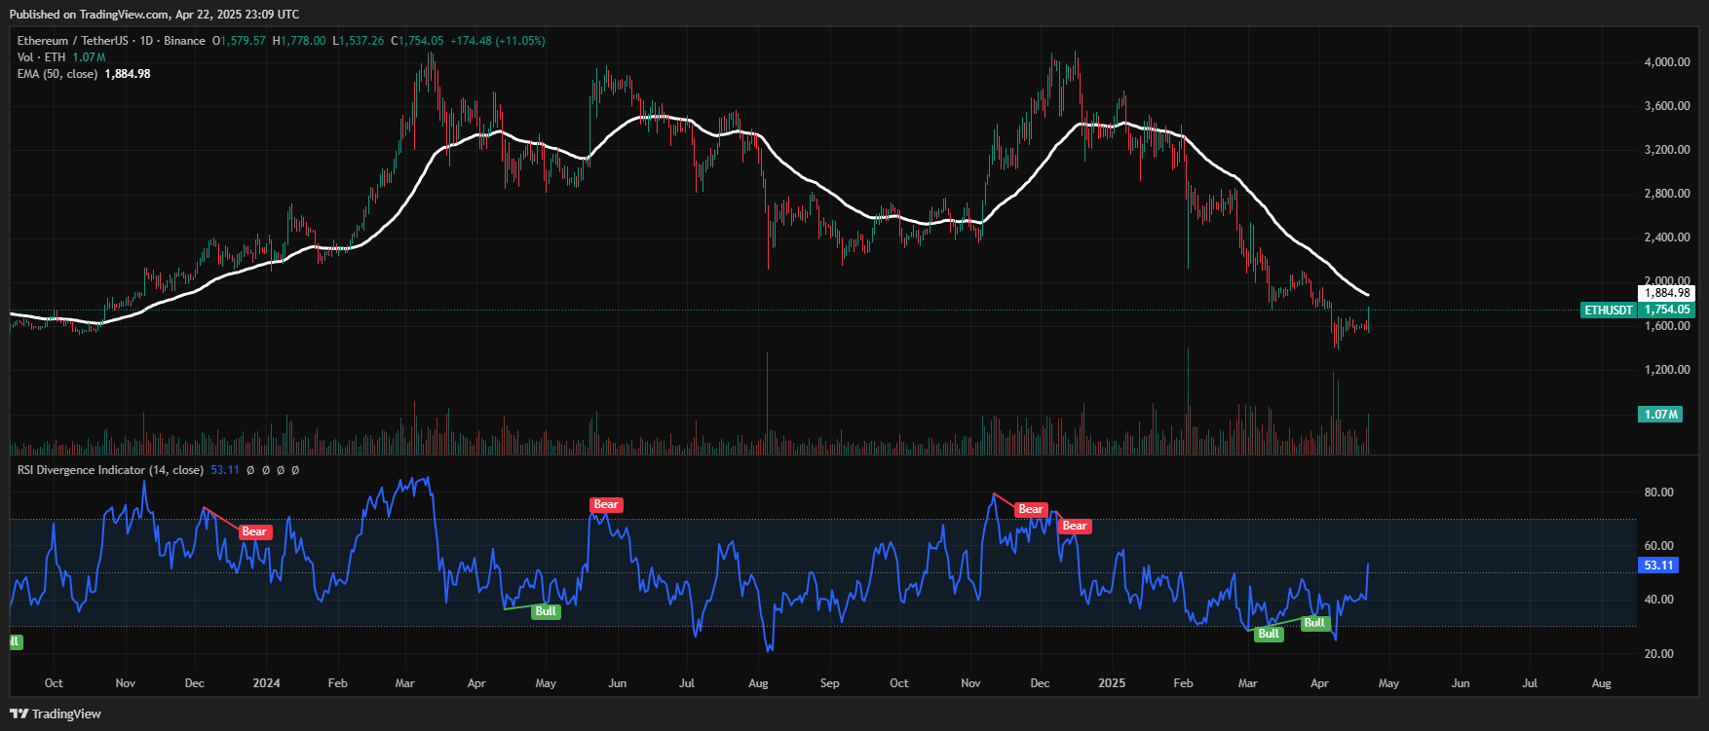Click the 2025 year label on the time axis
Viewport: 1709px width, 731px height.
(1112, 683)
